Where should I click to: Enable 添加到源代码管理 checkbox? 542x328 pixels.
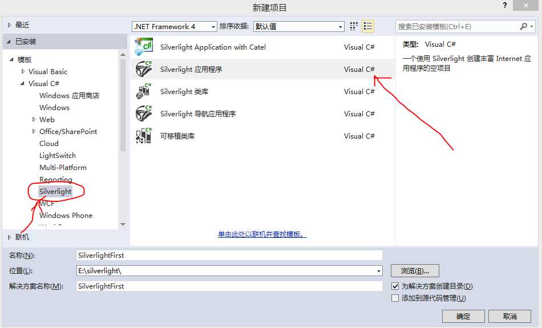pos(395,298)
